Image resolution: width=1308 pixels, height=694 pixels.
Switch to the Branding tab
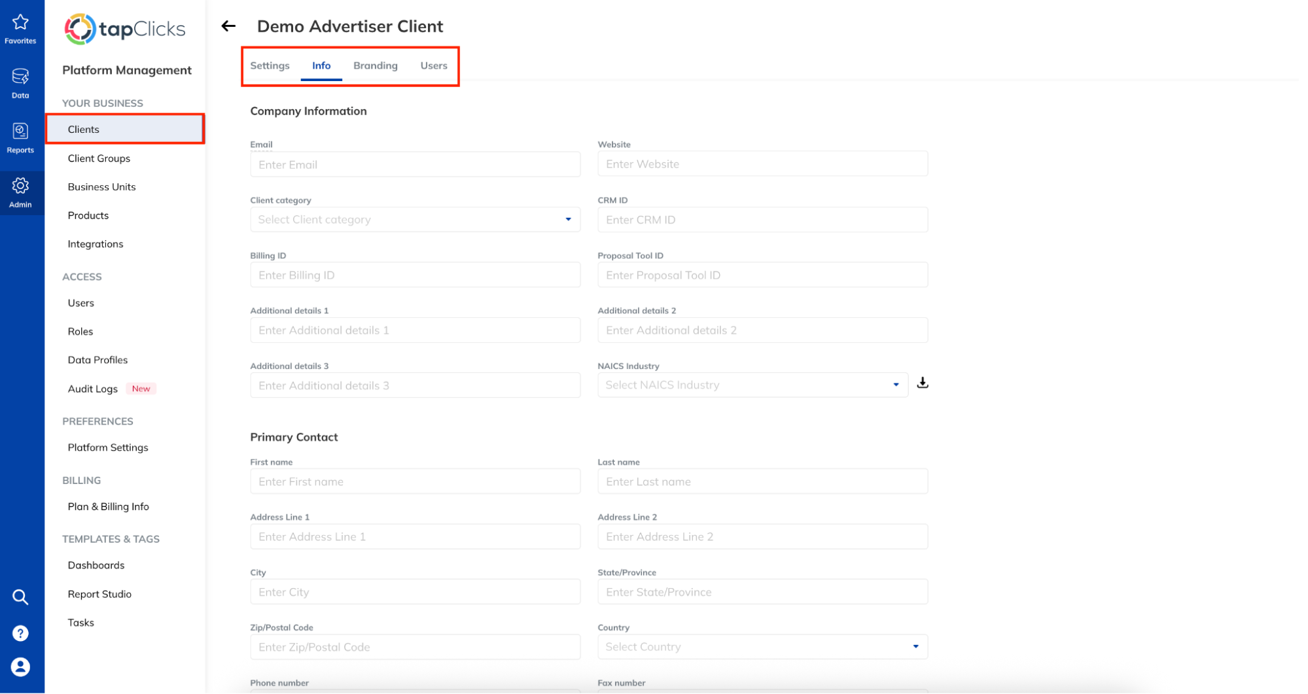[375, 65]
